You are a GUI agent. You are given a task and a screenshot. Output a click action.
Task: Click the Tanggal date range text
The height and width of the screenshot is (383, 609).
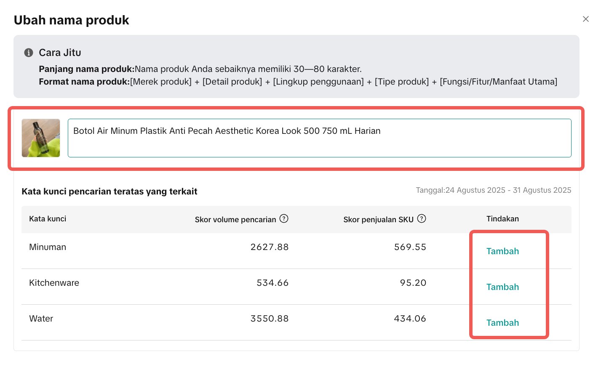pyautogui.click(x=493, y=190)
